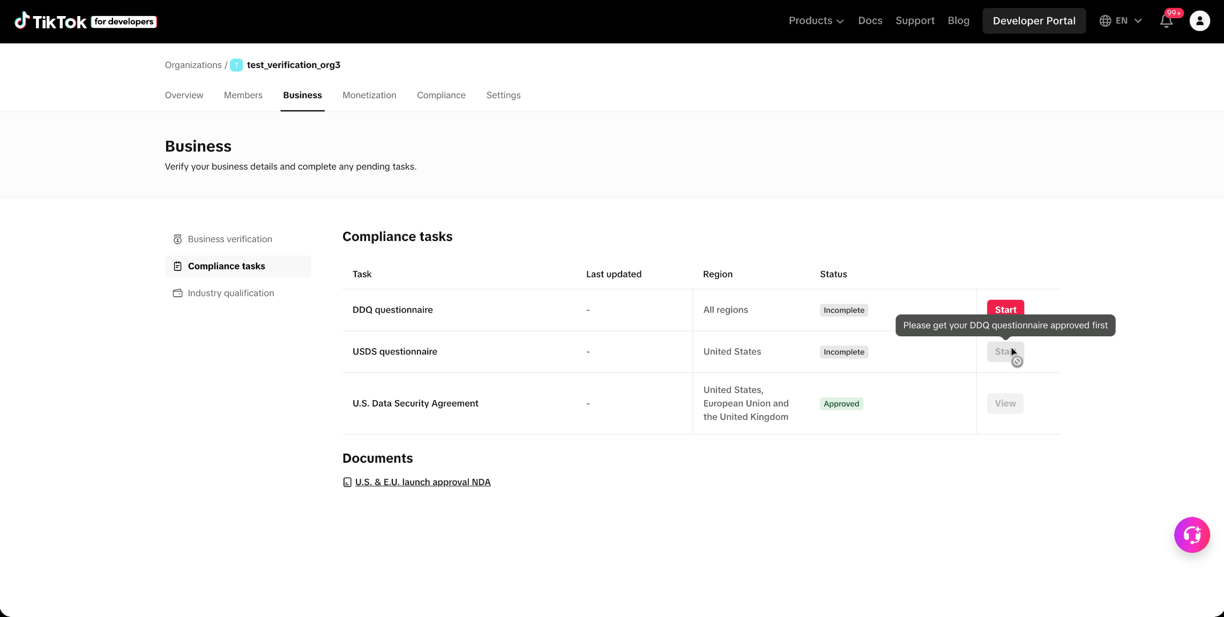Click the Last updated column header
The height and width of the screenshot is (617, 1224).
614,274
